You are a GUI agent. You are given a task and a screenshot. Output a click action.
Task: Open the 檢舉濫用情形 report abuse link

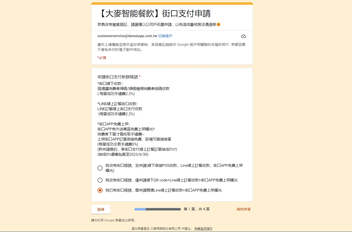[203, 228]
